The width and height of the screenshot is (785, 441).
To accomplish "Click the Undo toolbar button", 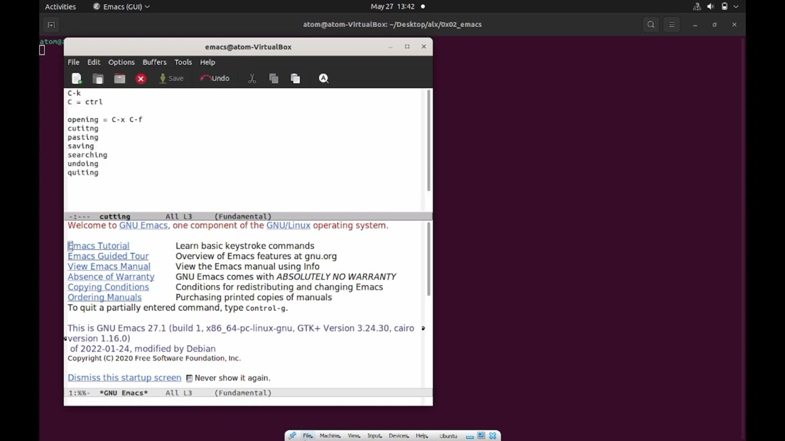I will pos(215,78).
